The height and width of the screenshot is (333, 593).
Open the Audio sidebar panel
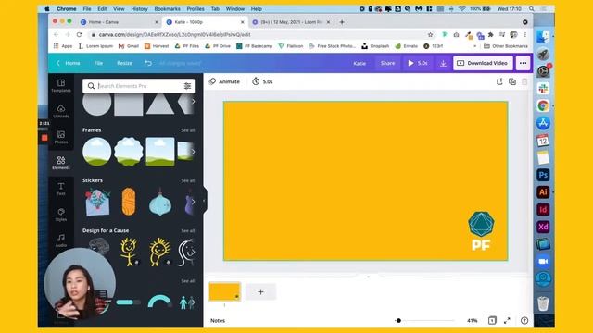point(61,240)
